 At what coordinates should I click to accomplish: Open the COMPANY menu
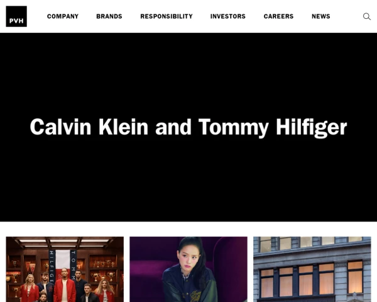[x=63, y=16]
